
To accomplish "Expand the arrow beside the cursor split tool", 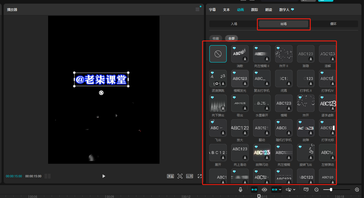I will click(x=294, y=189).
